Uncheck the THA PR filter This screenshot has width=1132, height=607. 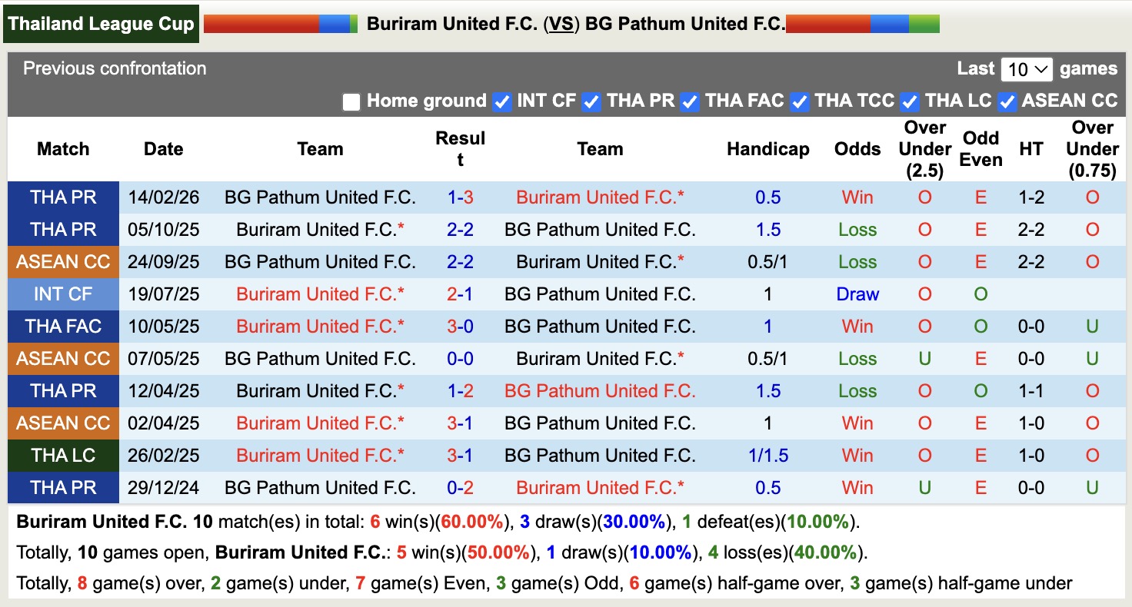coord(591,101)
